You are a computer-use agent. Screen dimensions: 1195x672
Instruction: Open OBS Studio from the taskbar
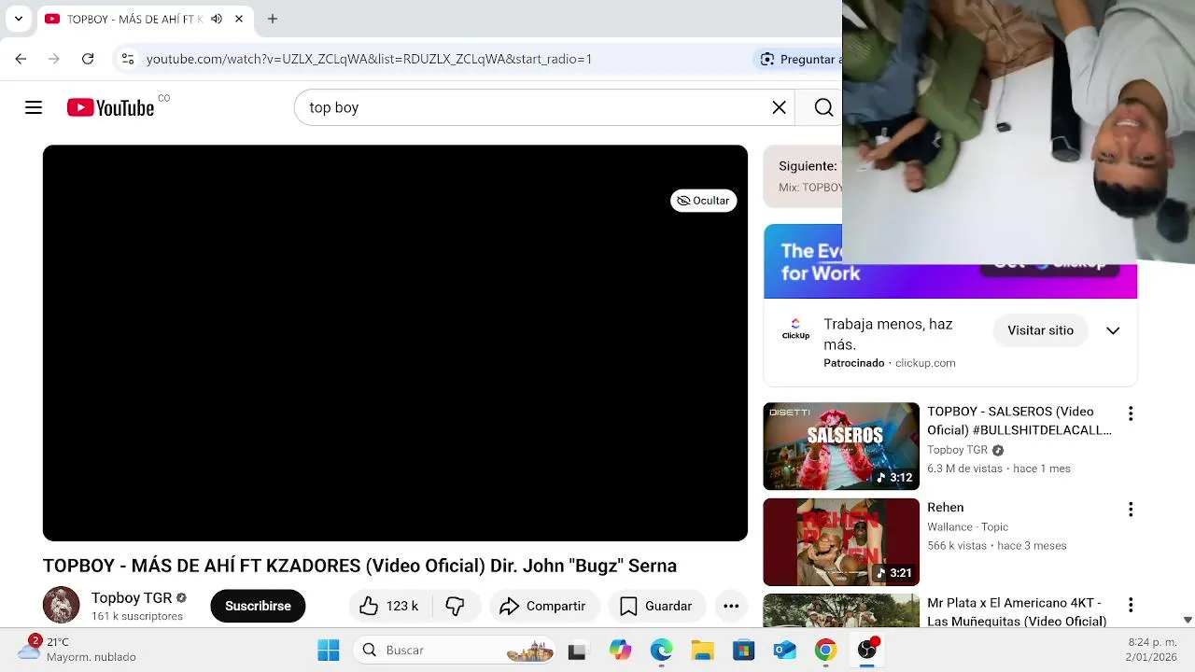click(867, 651)
